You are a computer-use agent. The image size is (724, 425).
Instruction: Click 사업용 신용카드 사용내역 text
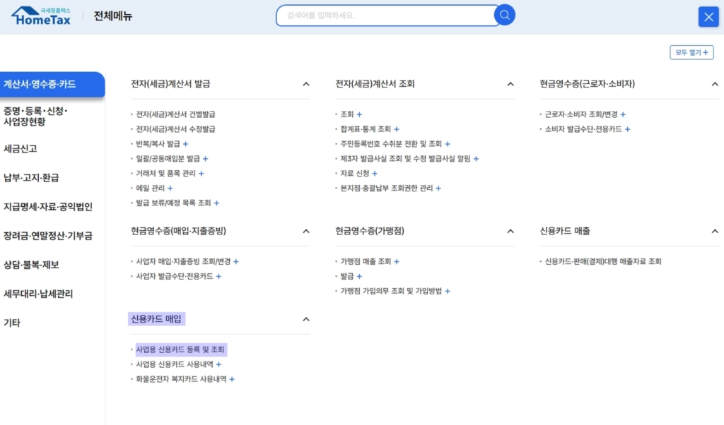pos(175,364)
